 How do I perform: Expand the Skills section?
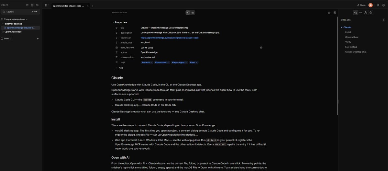[x=11, y=39]
